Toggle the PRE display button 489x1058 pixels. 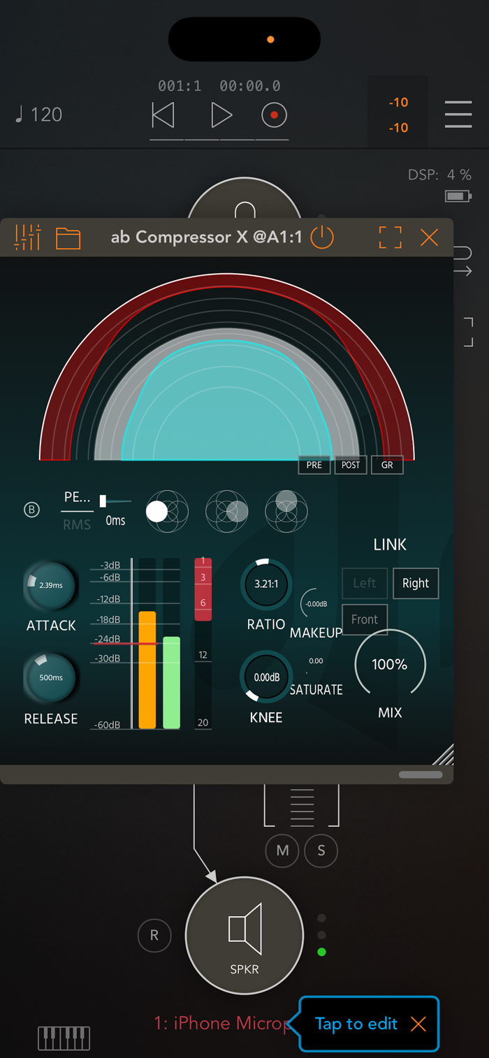[314, 465]
